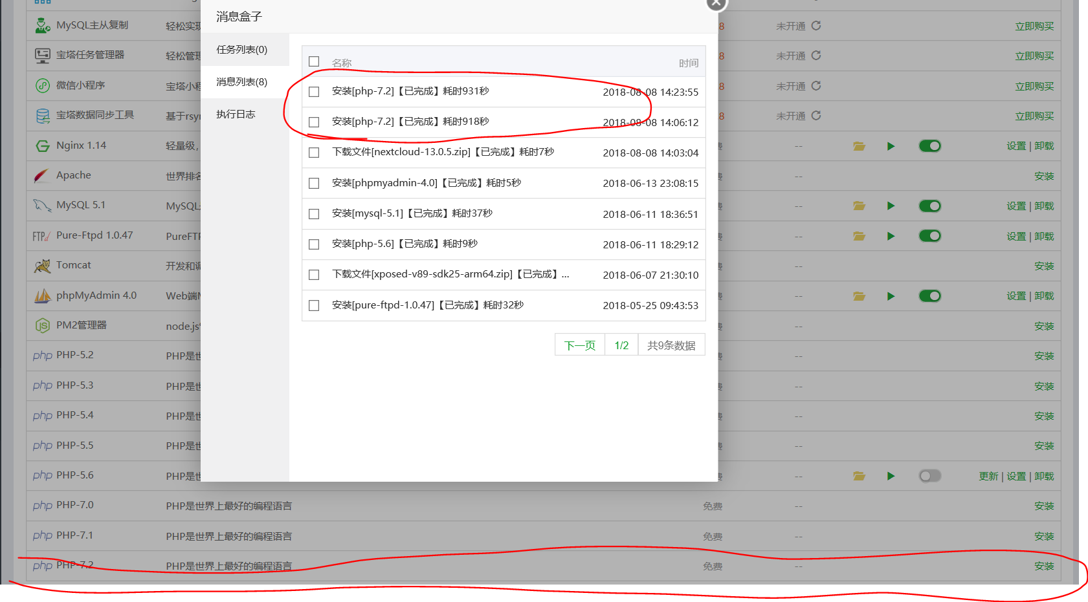Viewport: 1088px width, 602px height.
Task: Enable the PHP-5.6 homepage display switch
Action: (930, 476)
